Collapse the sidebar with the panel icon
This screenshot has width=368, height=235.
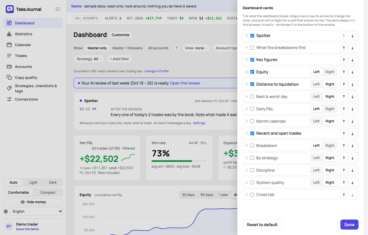click(x=58, y=9)
